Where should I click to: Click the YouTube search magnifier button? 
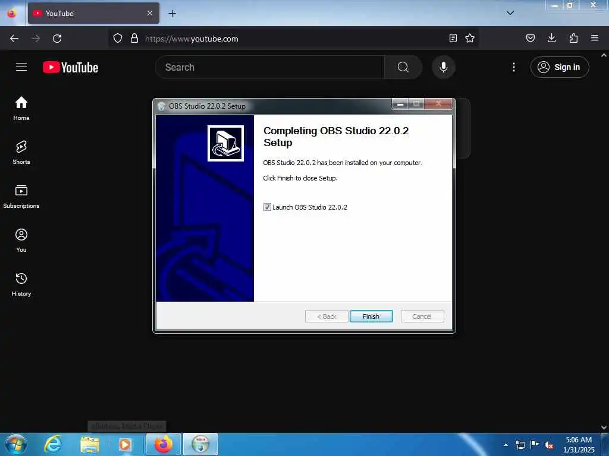403,67
